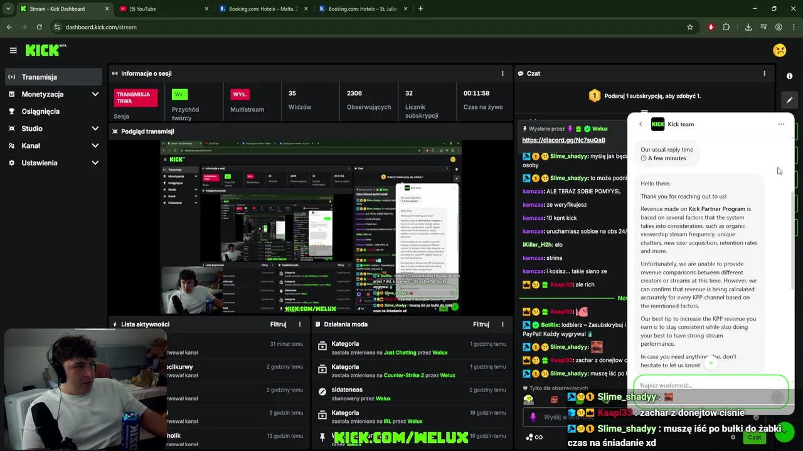Image resolution: width=803 pixels, height=451 pixels.
Task: Click the 32 Licznik subskrypcji stat
Action: point(421,104)
